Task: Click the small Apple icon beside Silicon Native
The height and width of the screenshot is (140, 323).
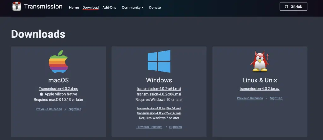Action: click(x=41, y=94)
